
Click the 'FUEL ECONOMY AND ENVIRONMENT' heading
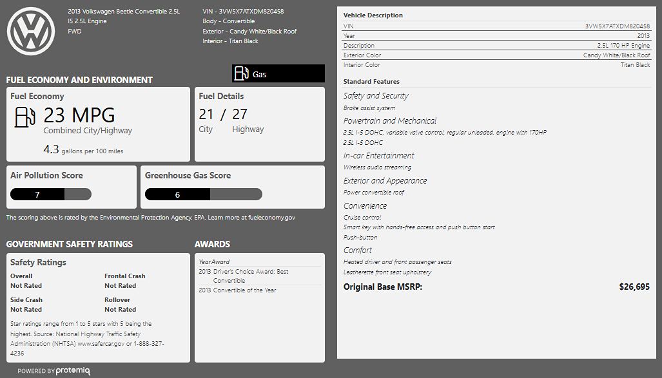pos(79,80)
